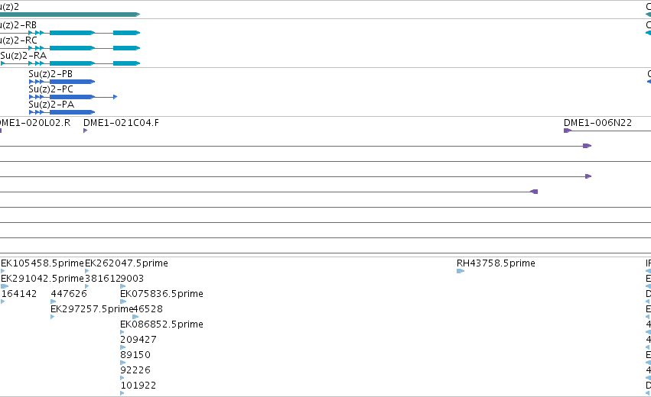Click the arrow glyph under 209427

pyautogui.click(x=122, y=347)
